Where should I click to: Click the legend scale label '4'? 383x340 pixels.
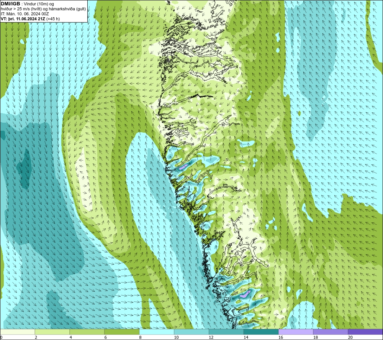click(70, 337)
